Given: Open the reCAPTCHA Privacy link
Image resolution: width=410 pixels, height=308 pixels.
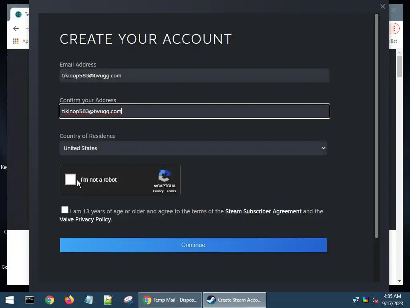Looking at the screenshot, I should (x=158, y=191).
